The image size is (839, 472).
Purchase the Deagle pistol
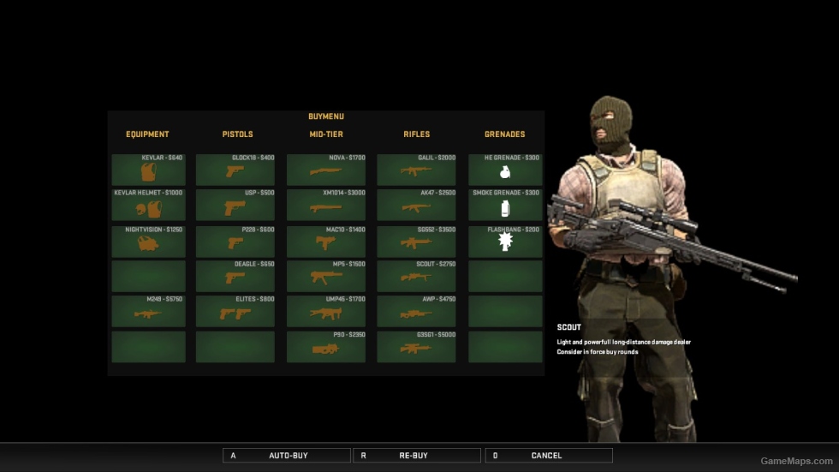point(235,276)
